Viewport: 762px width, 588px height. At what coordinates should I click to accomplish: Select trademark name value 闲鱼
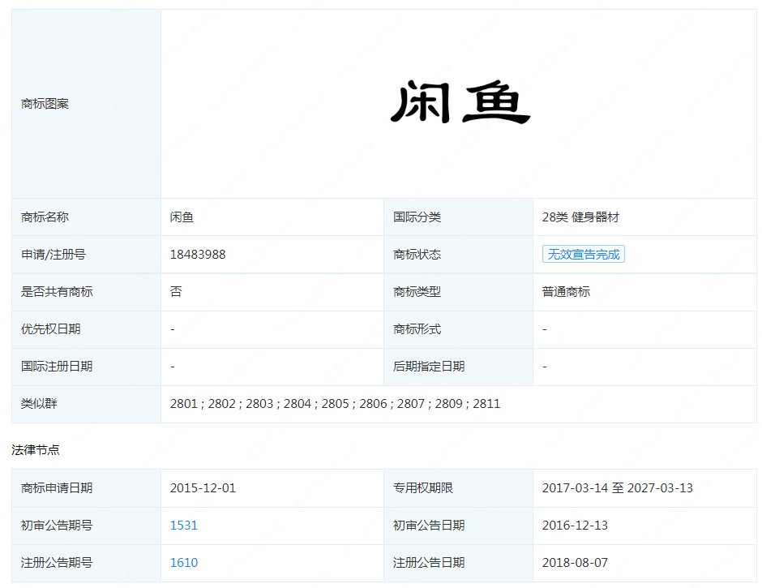point(182,217)
